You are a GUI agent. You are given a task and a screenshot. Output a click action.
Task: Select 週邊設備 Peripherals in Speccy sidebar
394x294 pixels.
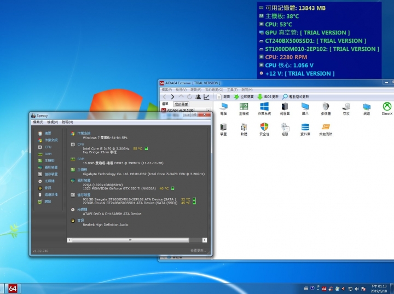point(48,194)
